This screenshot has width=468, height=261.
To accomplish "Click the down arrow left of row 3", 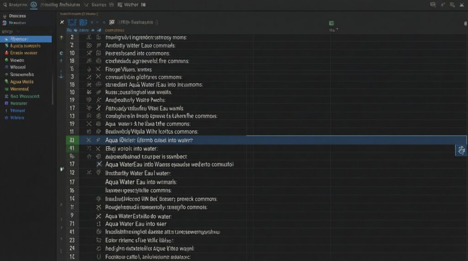I will (x=62, y=76).
